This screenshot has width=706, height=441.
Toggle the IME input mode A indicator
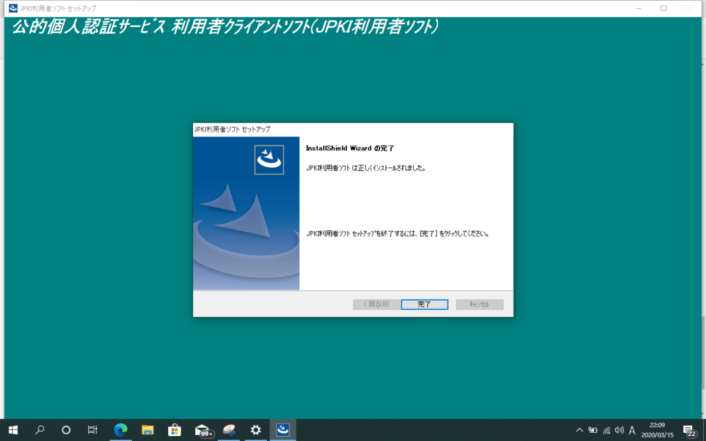tap(632, 430)
